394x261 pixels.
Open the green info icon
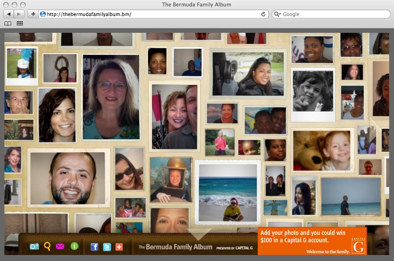[x=75, y=246]
